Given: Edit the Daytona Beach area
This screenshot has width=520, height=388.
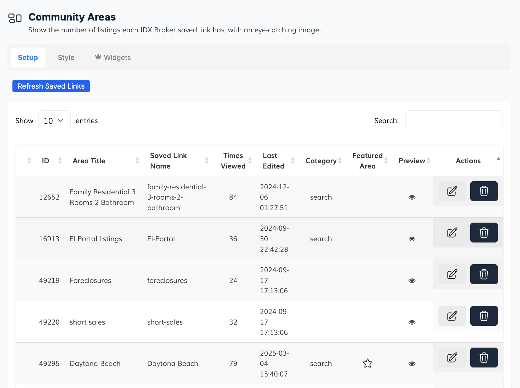Looking at the screenshot, I should tap(452, 358).
